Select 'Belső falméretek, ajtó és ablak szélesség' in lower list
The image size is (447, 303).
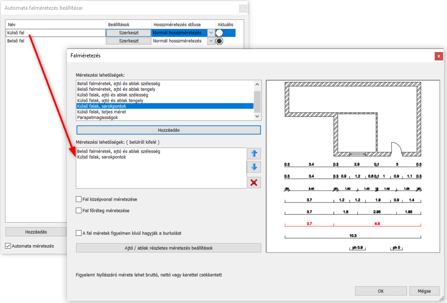pyautogui.click(x=161, y=152)
